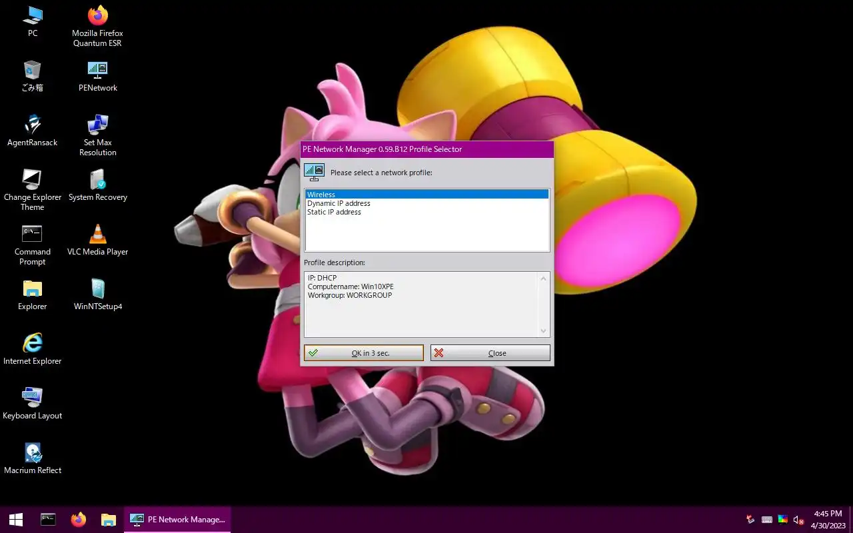Select the Set Max Resolution icon

click(98, 135)
